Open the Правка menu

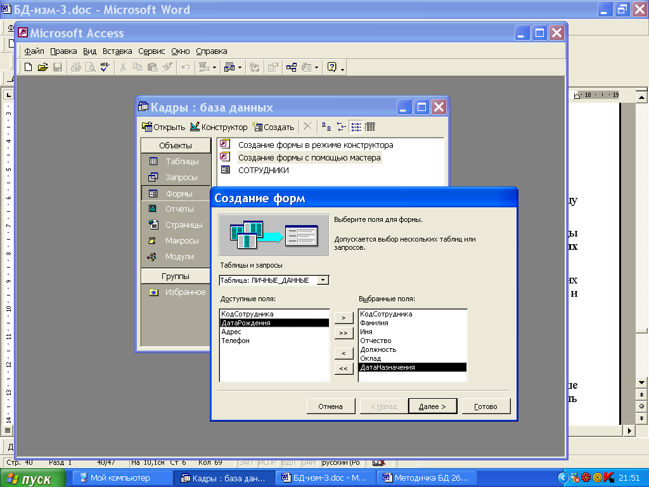click(63, 51)
